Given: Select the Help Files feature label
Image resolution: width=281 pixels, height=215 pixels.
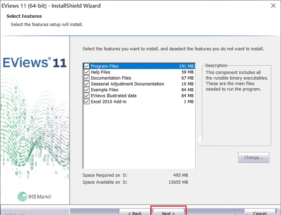Looking at the screenshot, I should pos(100,72).
